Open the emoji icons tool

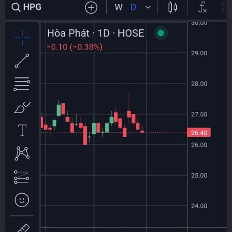coord(22,200)
